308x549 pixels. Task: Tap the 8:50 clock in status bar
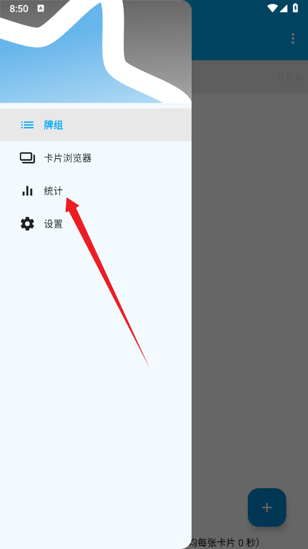point(19,9)
